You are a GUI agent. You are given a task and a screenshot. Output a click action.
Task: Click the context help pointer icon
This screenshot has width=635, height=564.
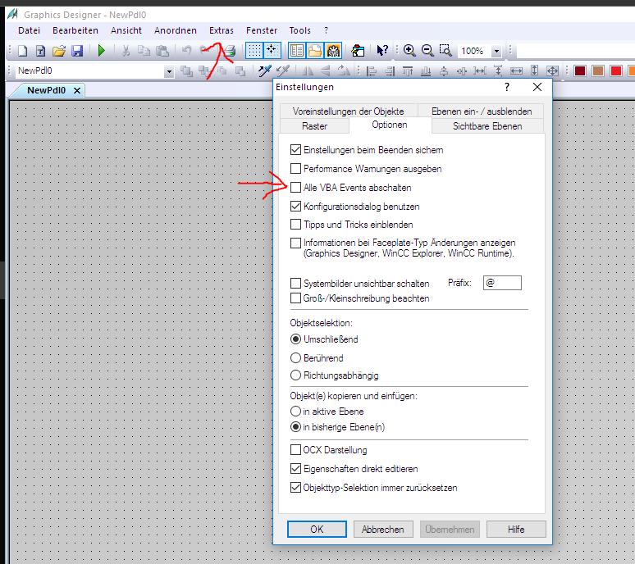(381, 51)
